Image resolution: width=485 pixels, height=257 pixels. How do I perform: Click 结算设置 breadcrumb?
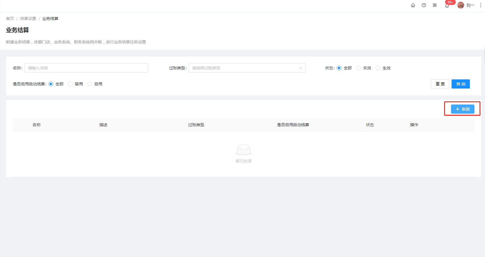pos(28,19)
